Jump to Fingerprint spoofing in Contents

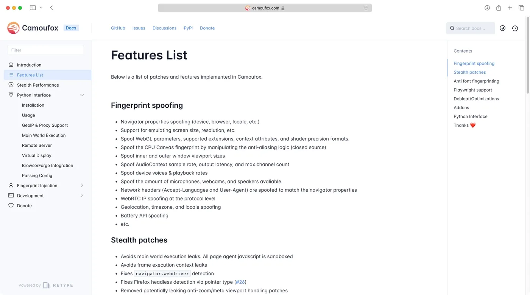point(474,64)
